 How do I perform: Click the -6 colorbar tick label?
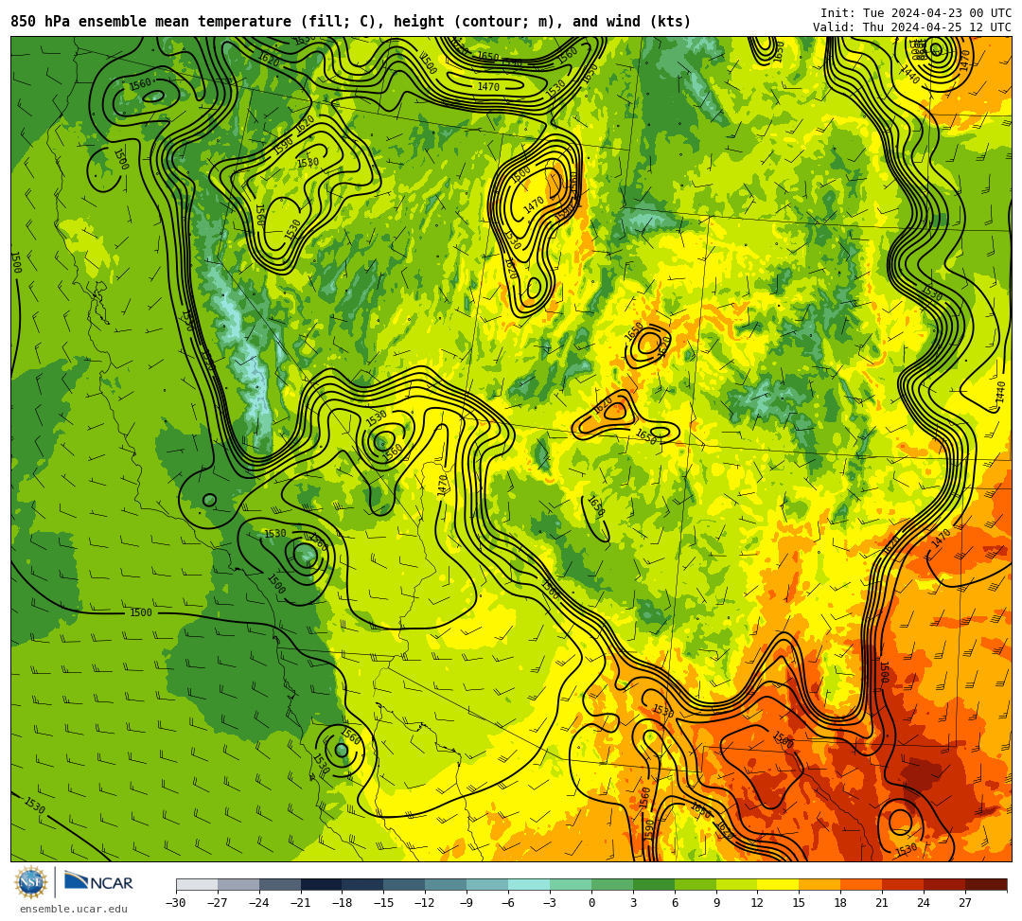coord(508,903)
